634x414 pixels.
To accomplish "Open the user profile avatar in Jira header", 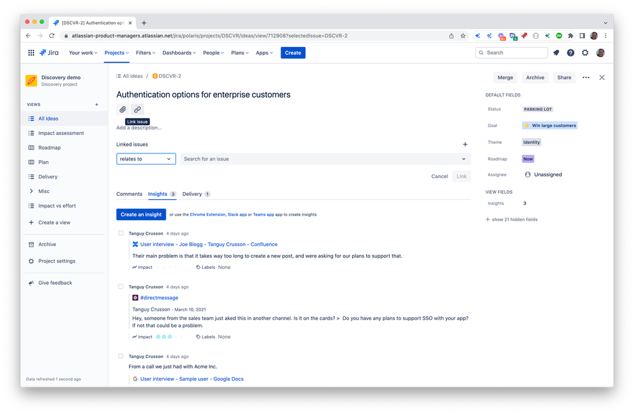I will click(x=600, y=53).
